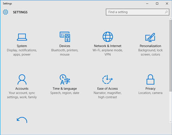Open the circular-arrow update icon
This screenshot has width=172, height=135.
[x=22, y=120]
